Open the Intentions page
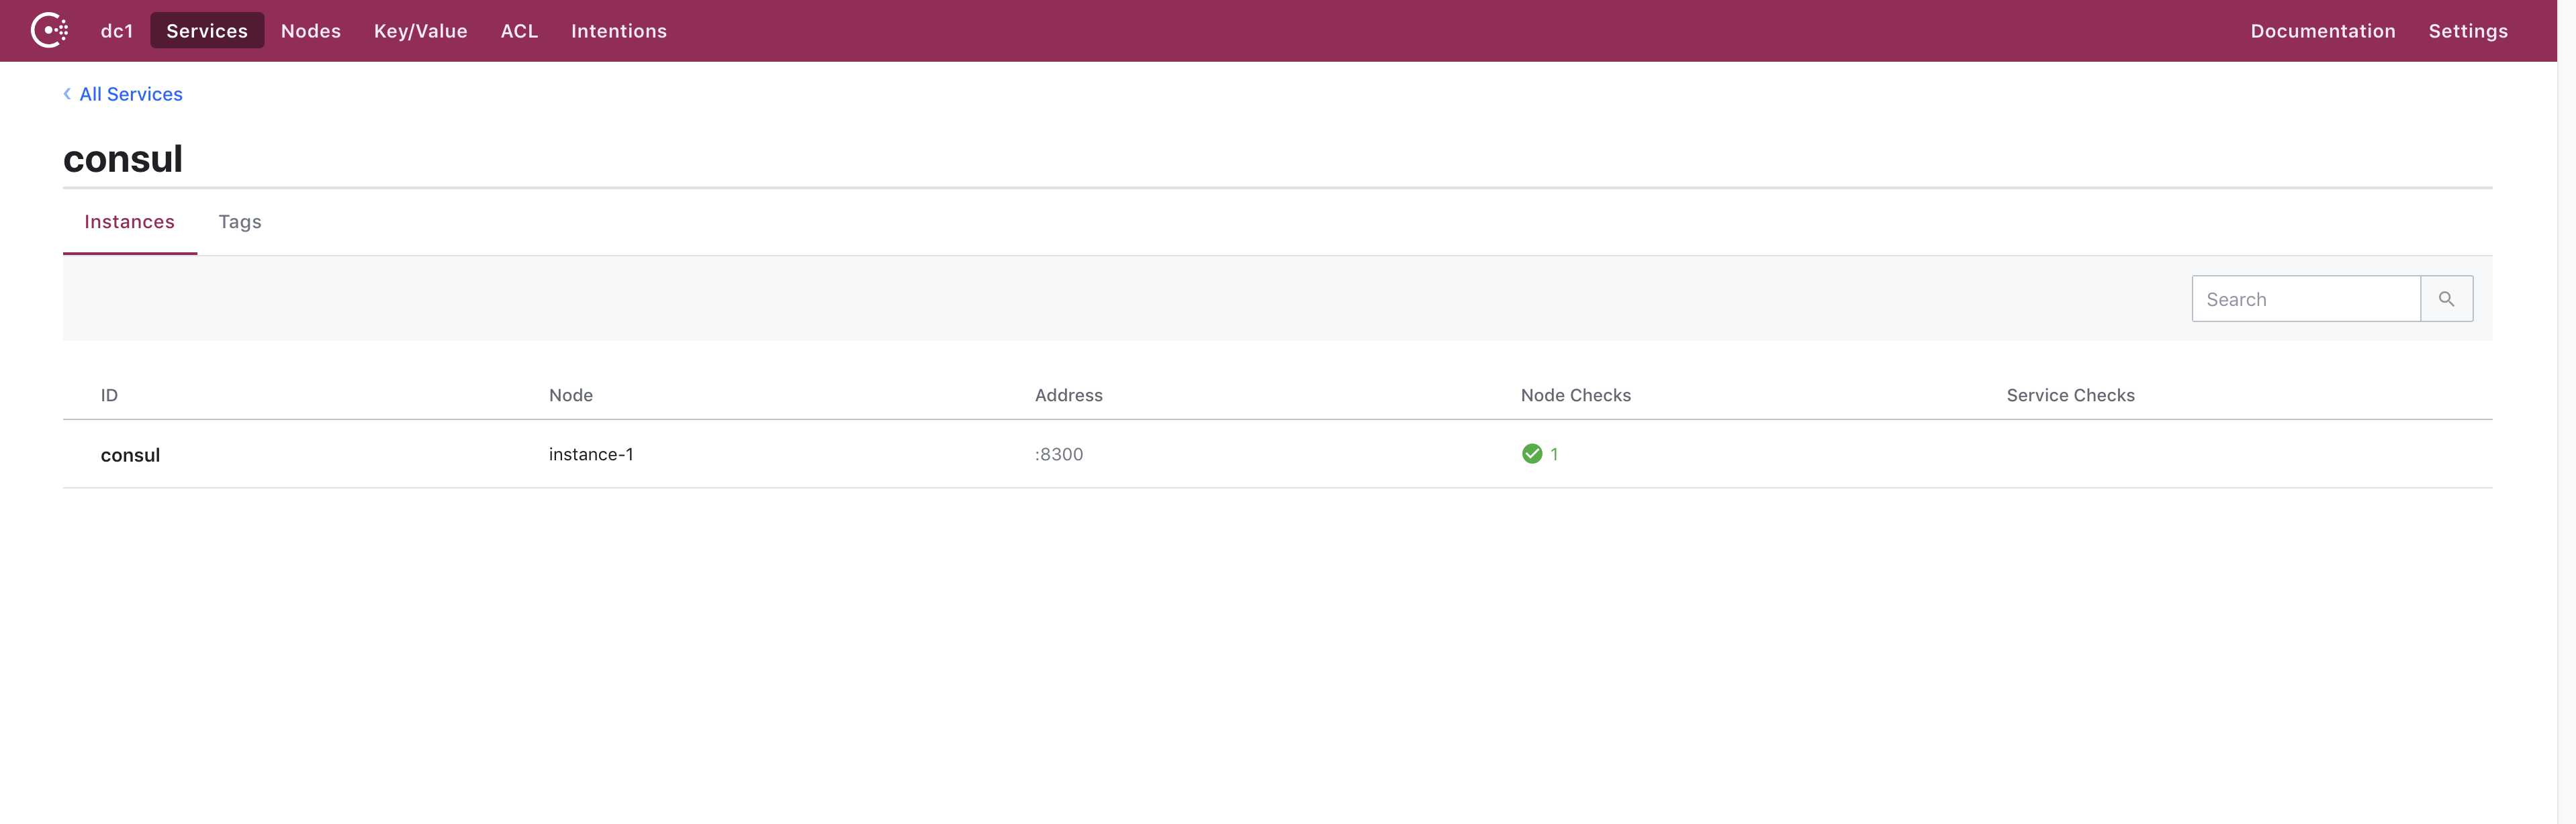Image resolution: width=2576 pixels, height=824 pixels. 618,31
